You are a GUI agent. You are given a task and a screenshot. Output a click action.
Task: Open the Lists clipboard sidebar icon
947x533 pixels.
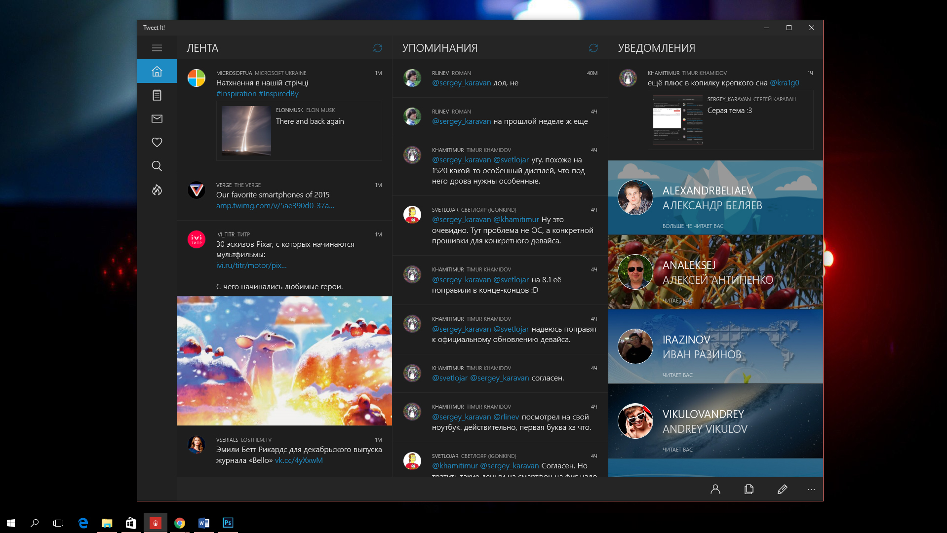pyautogui.click(x=157, y=95)
